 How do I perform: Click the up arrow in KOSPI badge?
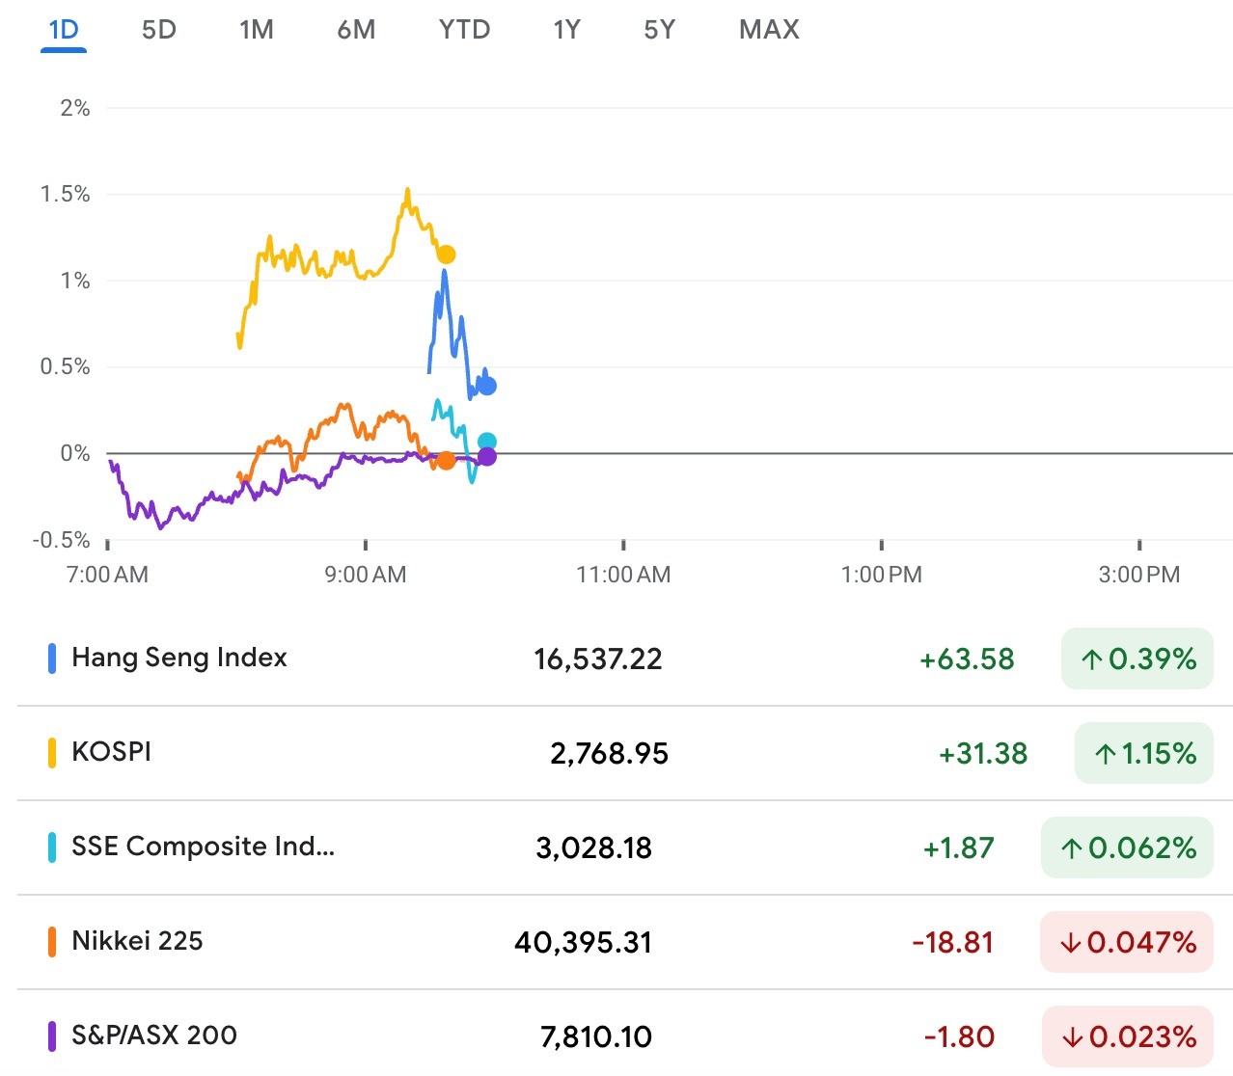tap(1105, 754)
